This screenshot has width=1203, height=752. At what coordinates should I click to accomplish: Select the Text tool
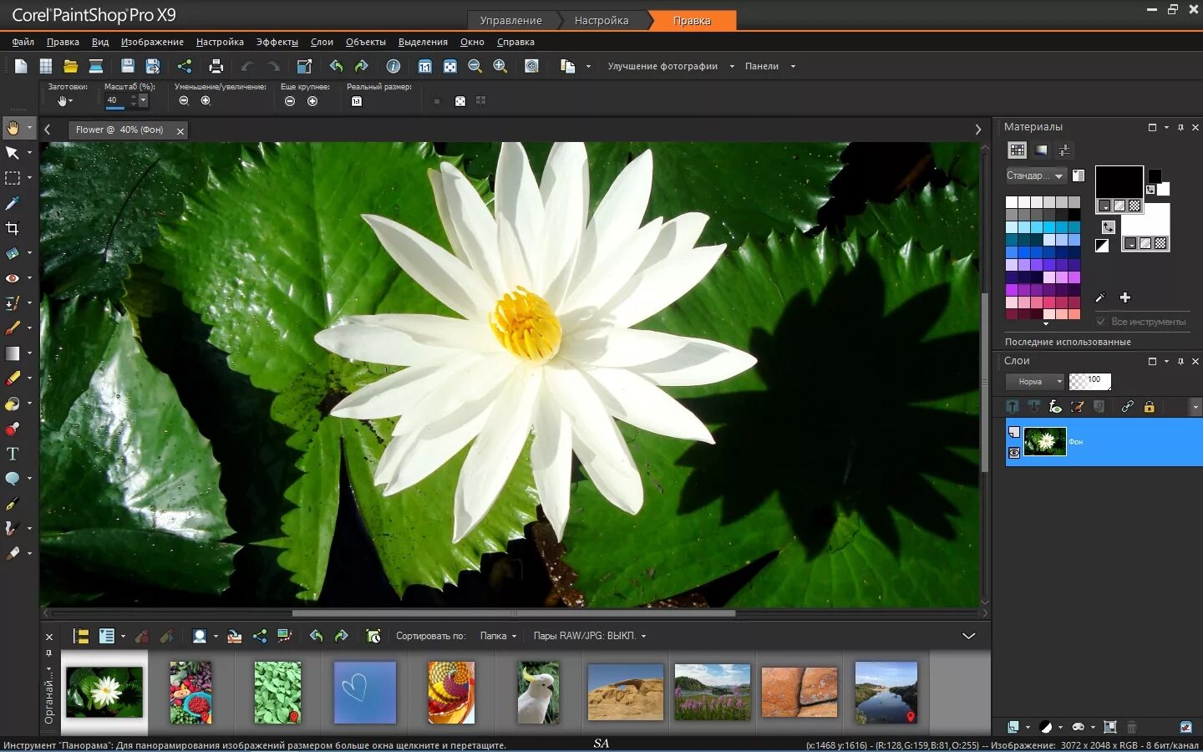13,454
